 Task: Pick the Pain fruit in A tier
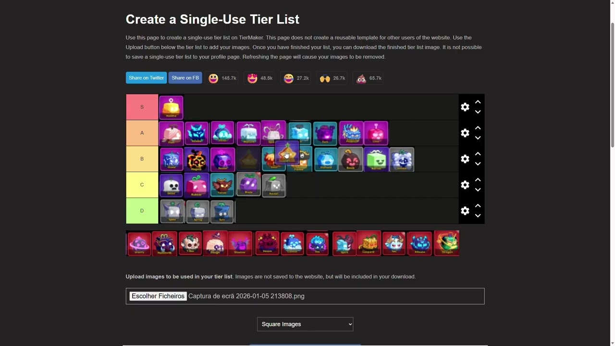tap(171, 133)
